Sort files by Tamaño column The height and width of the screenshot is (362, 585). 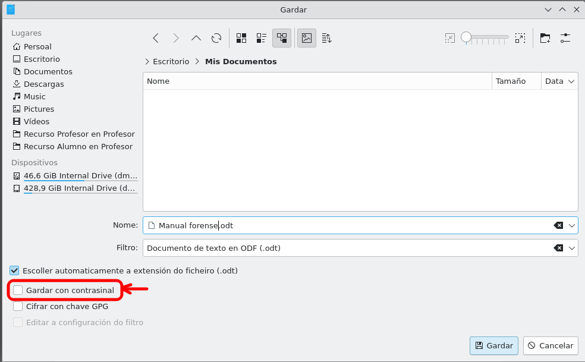click(517, 81)
